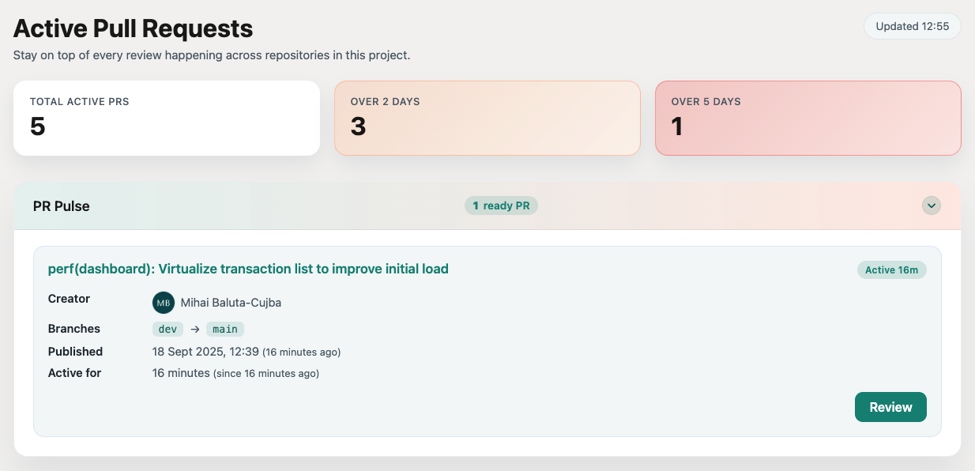975x471 pixels.
Task: Click the MB creator avatar
Action: coord(164,303)
